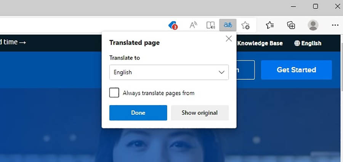Open the Knowledge Base menu item
Screen dimensions: 343x162
coord(260,43)
